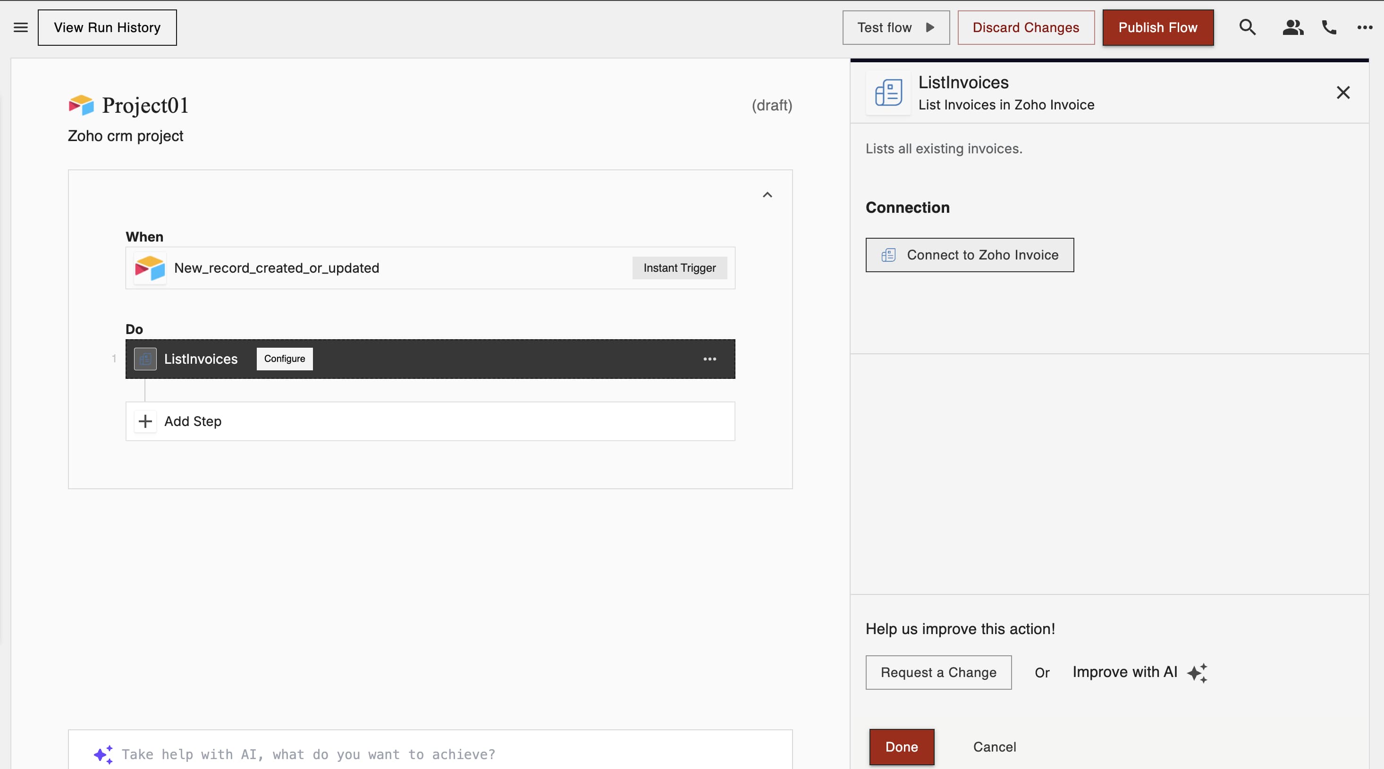Click the trigger's app icon

(150, 268)
